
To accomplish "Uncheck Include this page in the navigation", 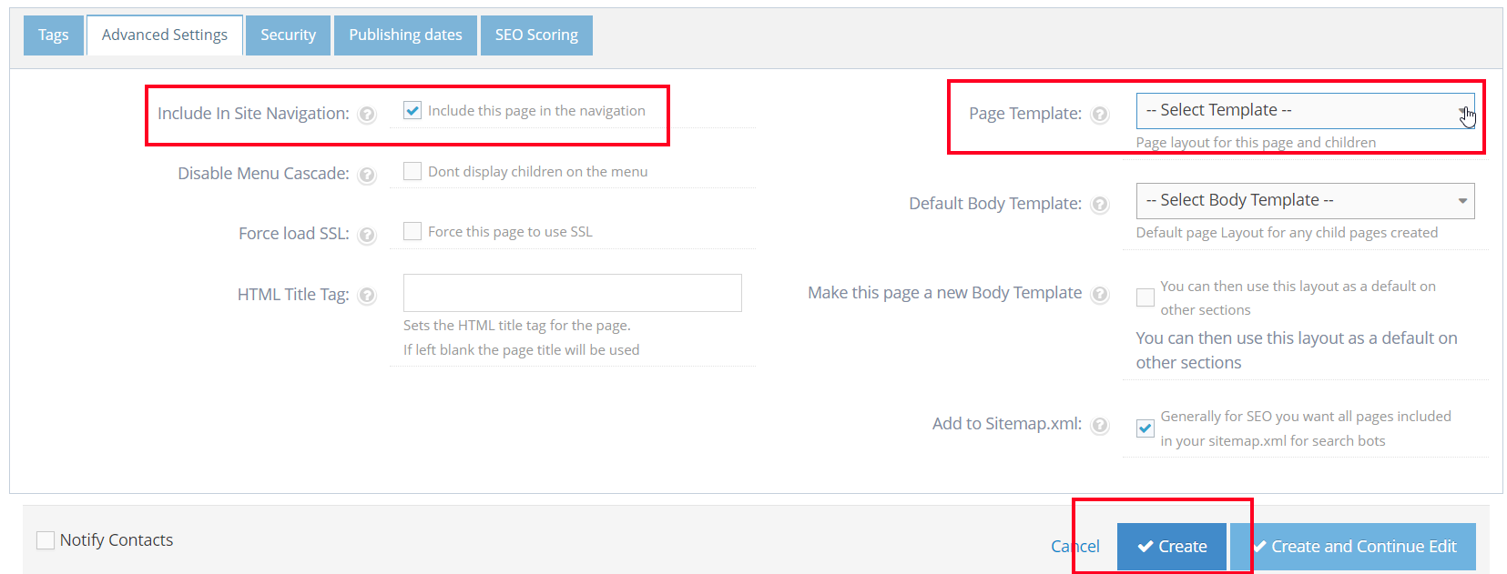I will [412, 111].
